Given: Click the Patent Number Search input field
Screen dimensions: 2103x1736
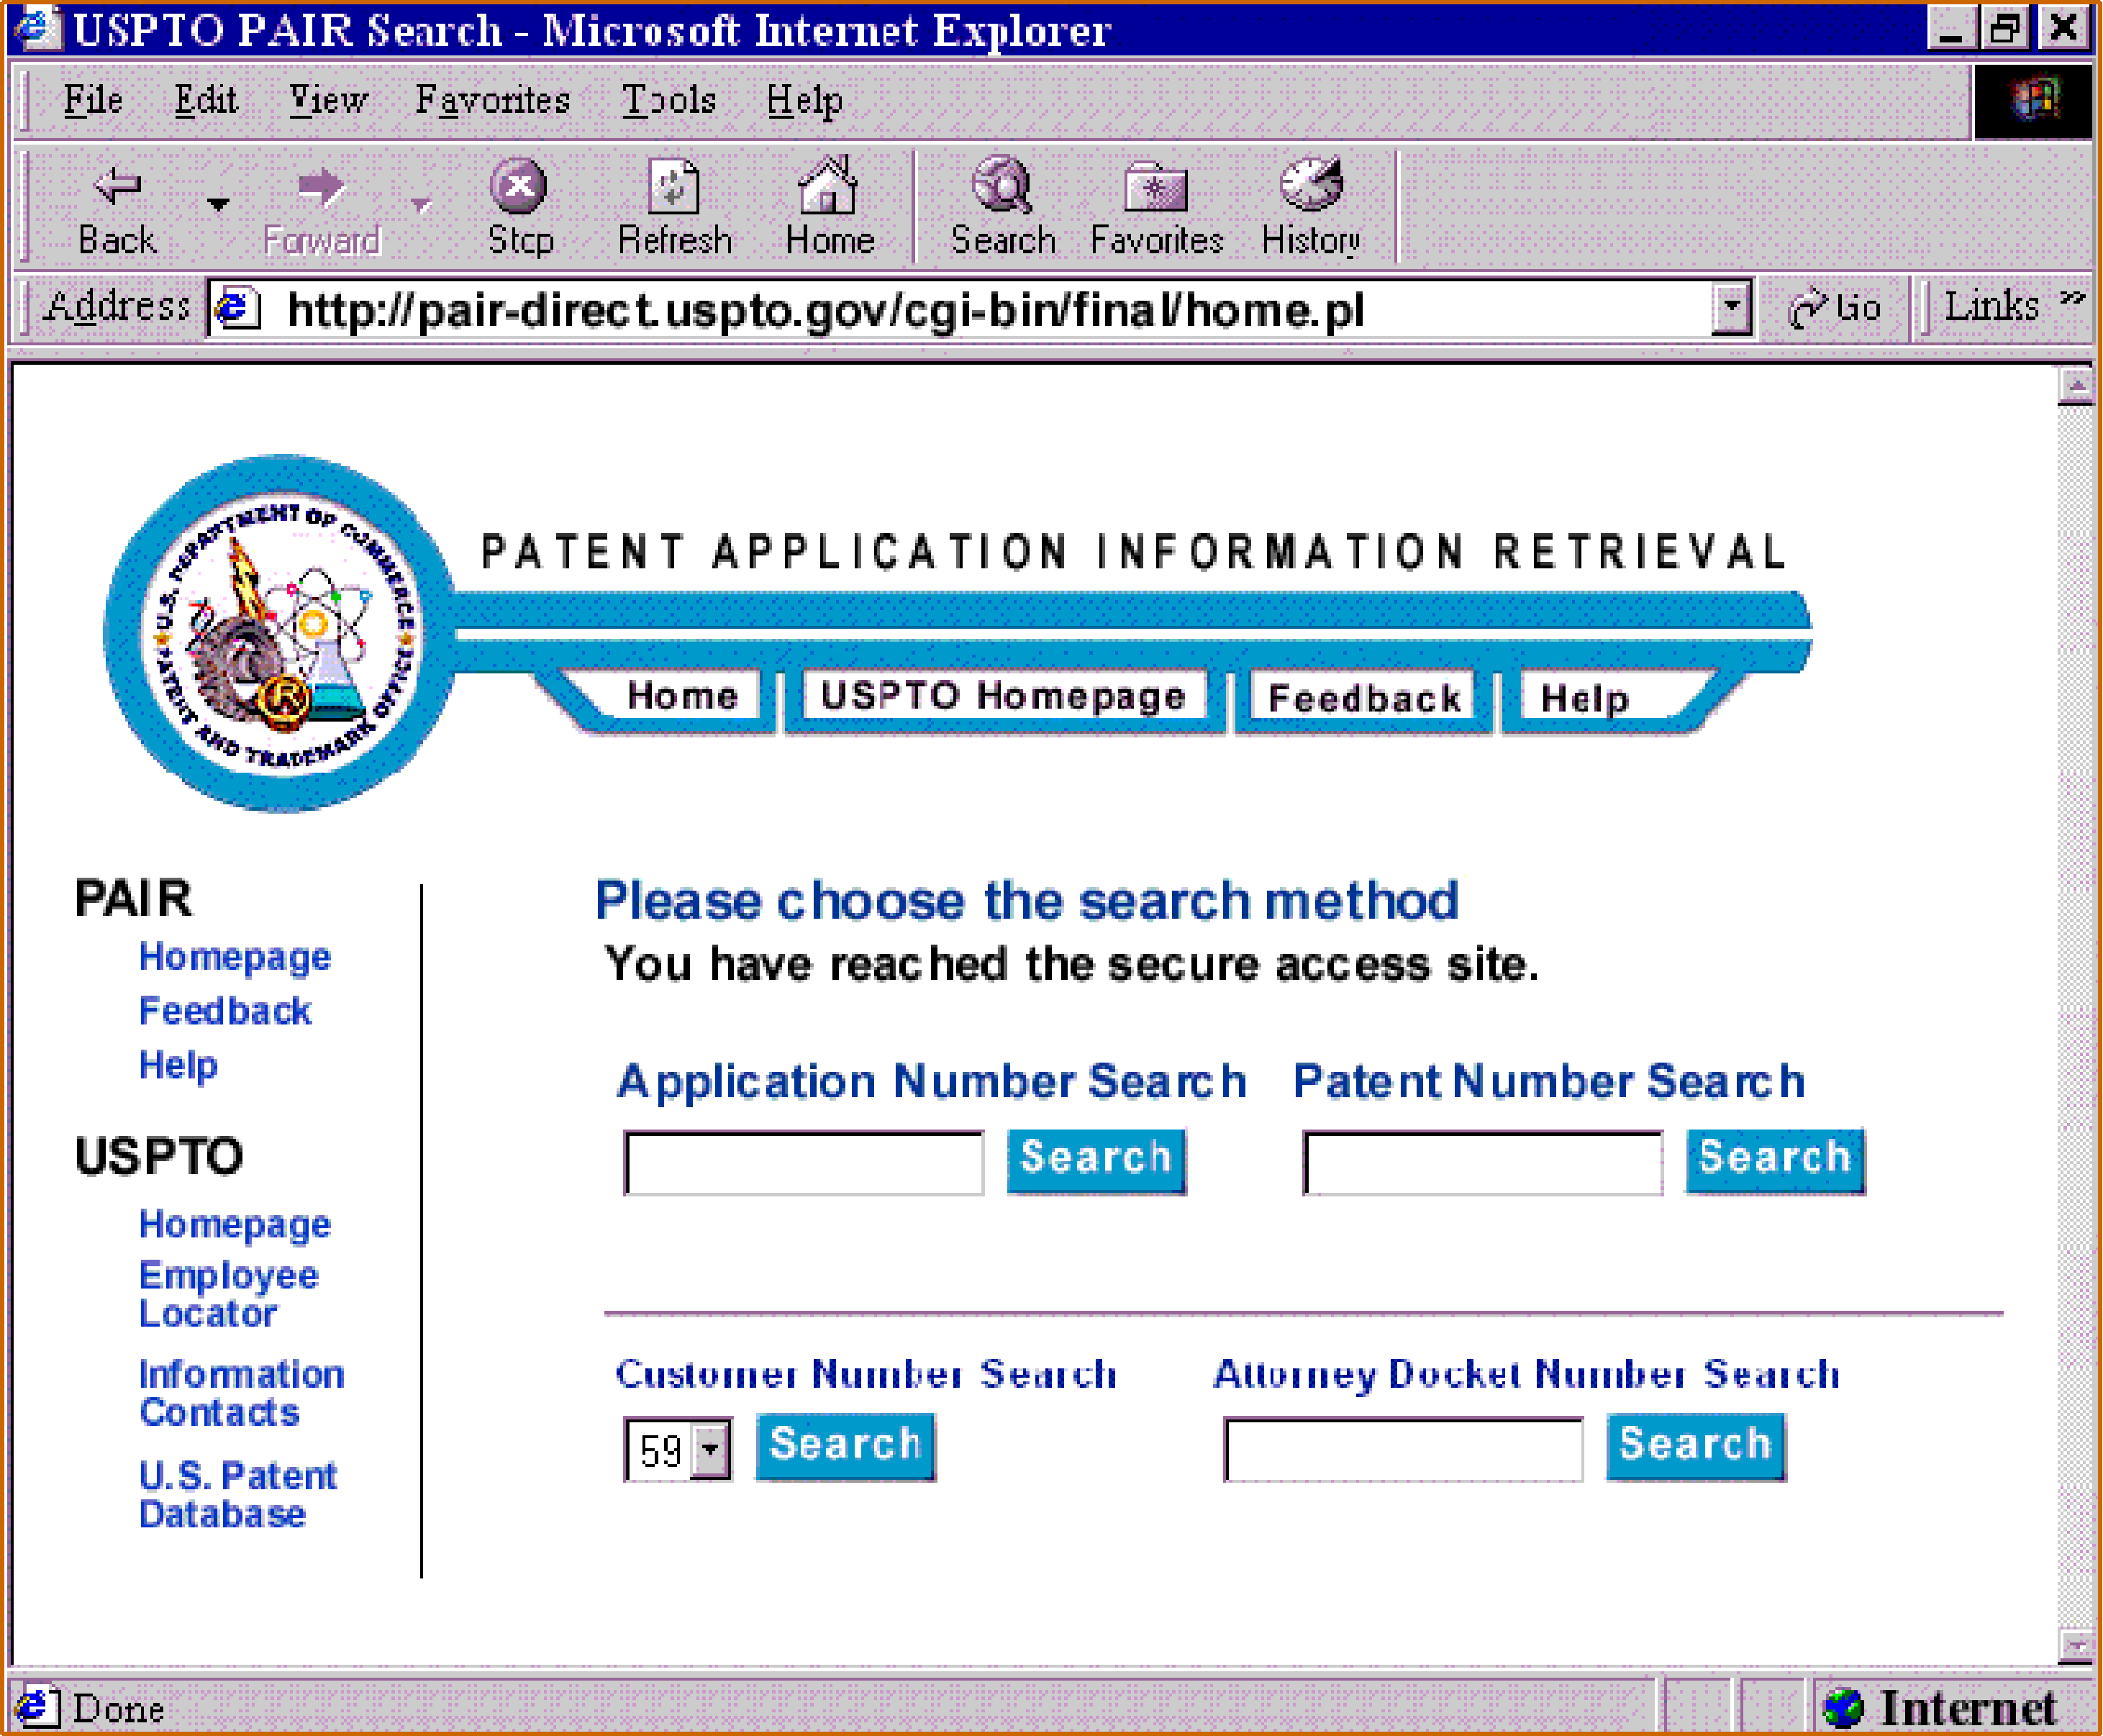Looking at the screenshot, I should click(1482, 1162).
